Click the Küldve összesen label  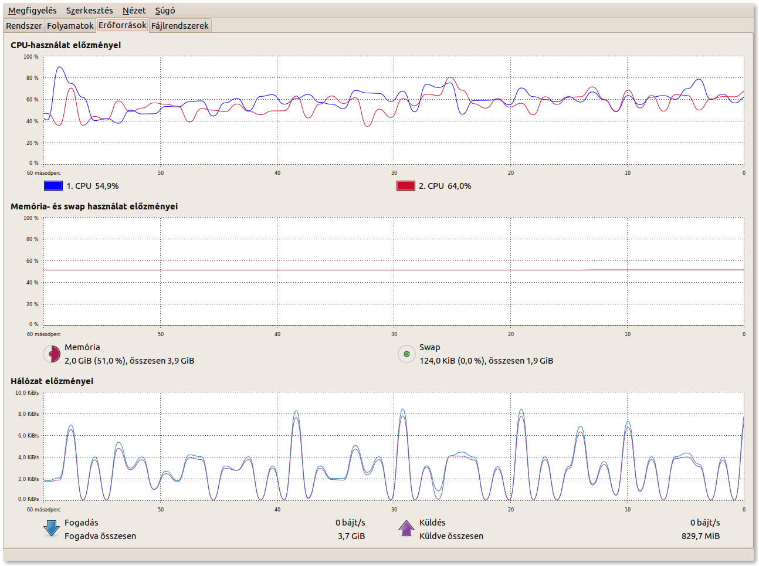(x=451, y=536)
